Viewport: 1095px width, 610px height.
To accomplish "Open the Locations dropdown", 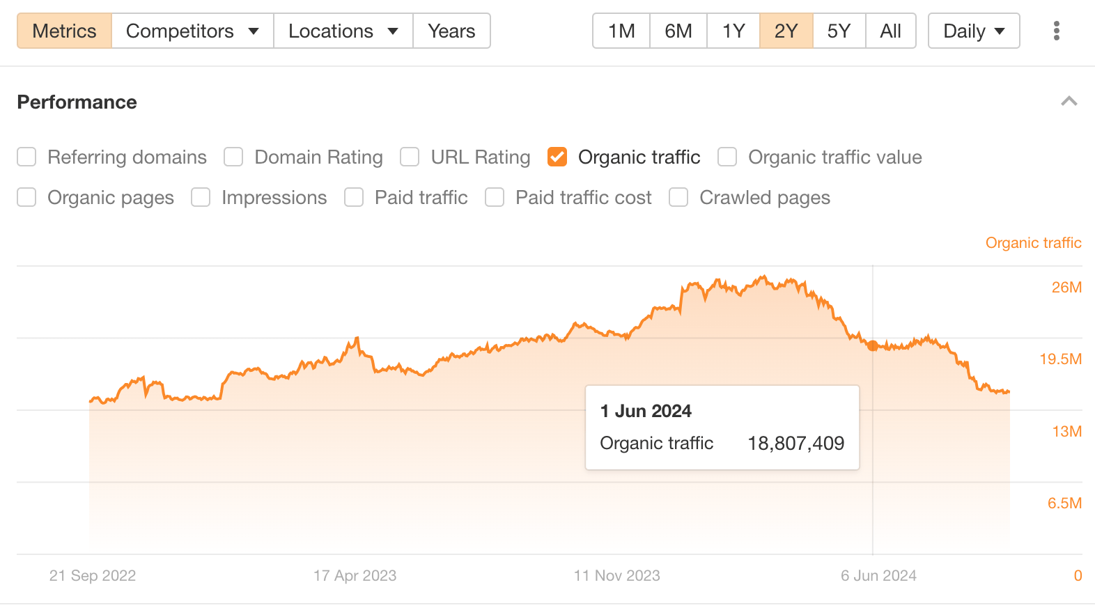I will click(x=343, y=31).
